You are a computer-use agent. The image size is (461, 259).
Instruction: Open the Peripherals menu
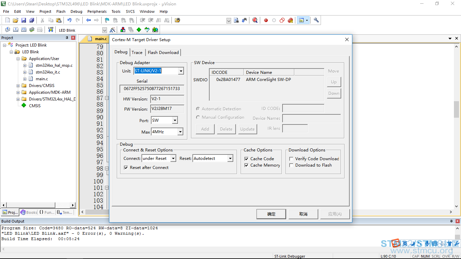coord(97,11)
